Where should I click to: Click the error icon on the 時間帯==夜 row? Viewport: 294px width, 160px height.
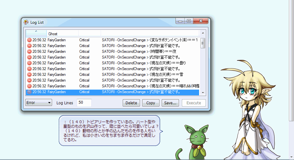pos(29,52)
